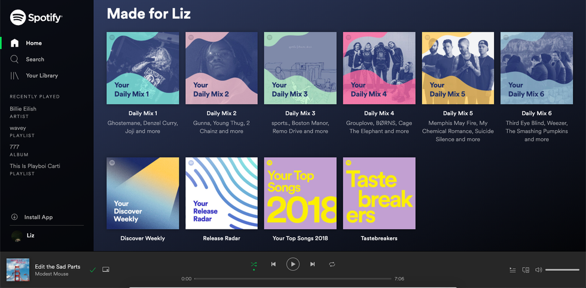Screen dimensions: 586x288
Task: Open the play queue
Action: 512,270
